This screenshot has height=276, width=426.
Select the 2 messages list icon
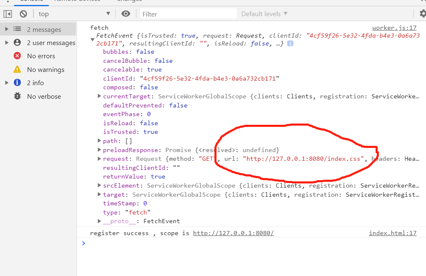(x=17, y=29)
